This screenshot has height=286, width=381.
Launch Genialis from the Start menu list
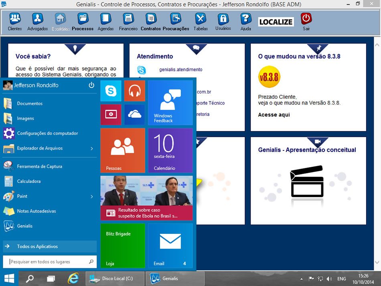pos(50,226)
